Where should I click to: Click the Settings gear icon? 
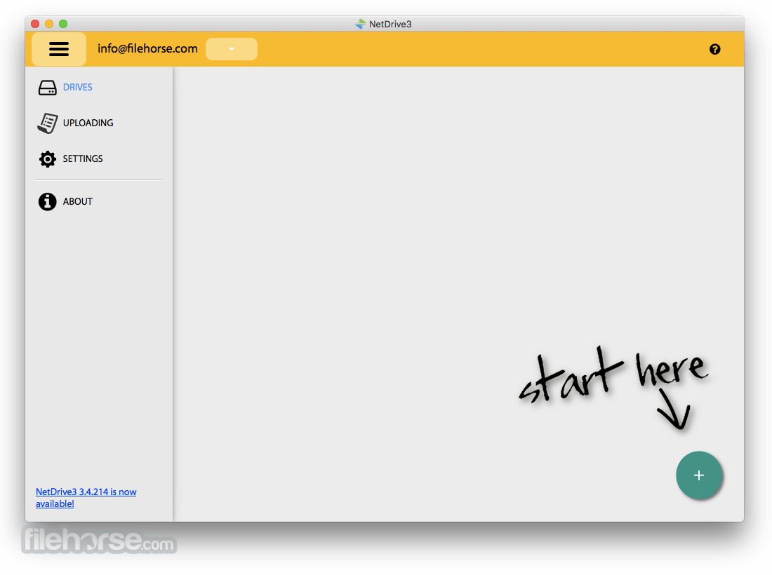click(47, 159)
